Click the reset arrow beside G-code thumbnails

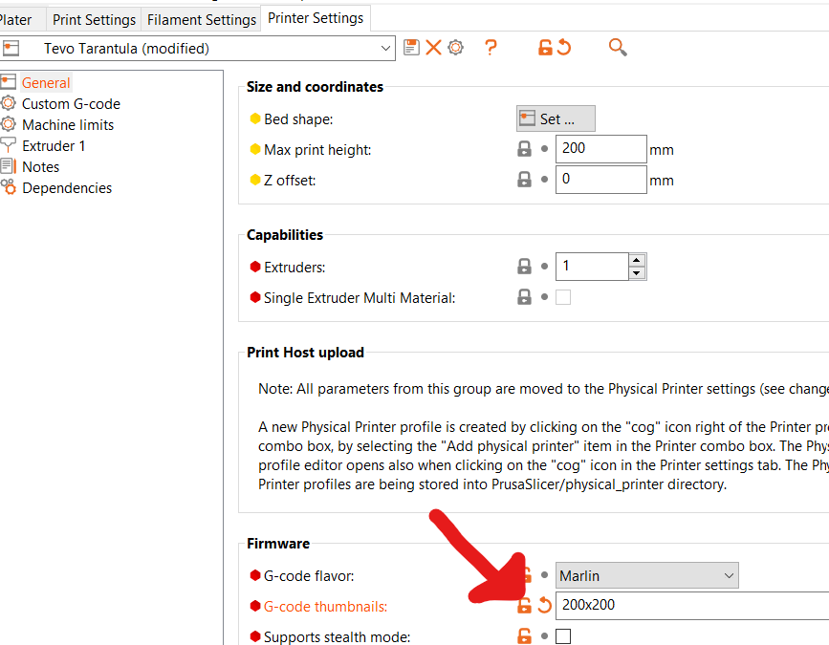click(544, 605)
